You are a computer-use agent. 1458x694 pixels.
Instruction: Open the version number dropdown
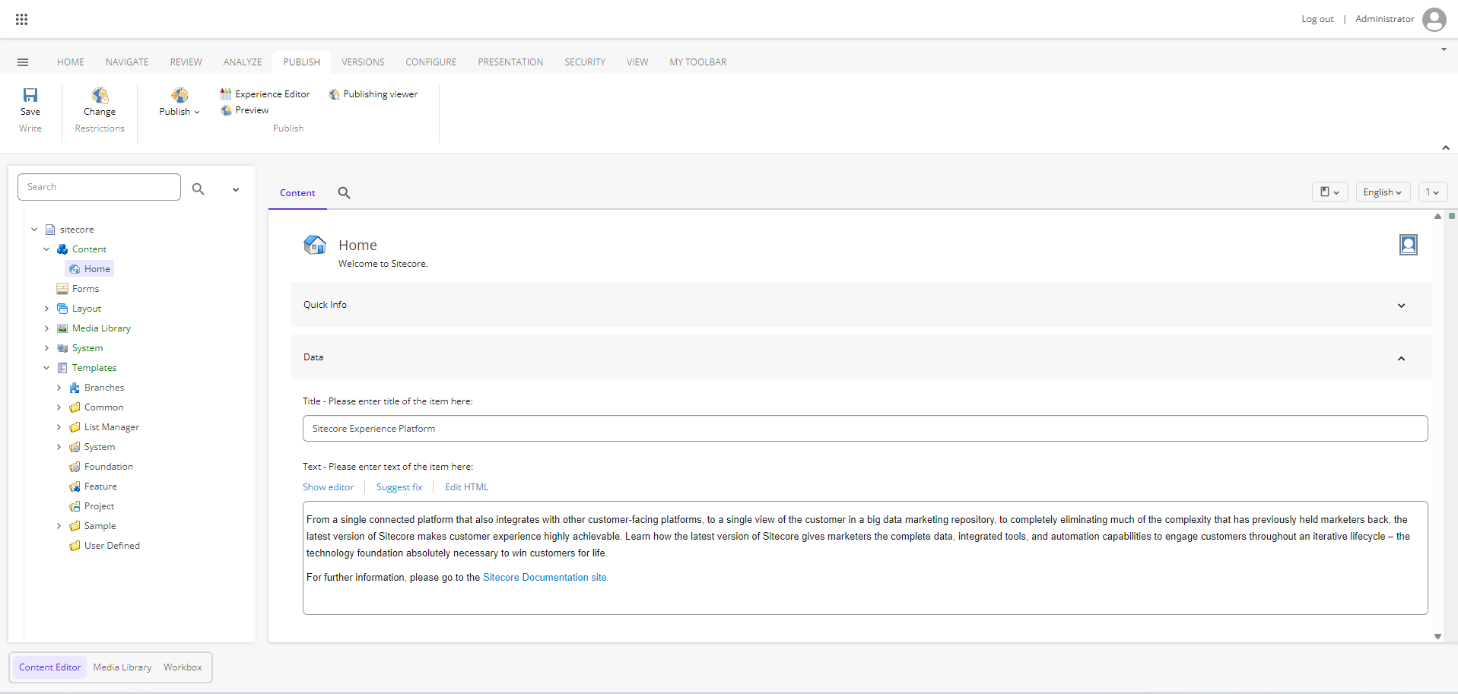[x=1433, y=192]
